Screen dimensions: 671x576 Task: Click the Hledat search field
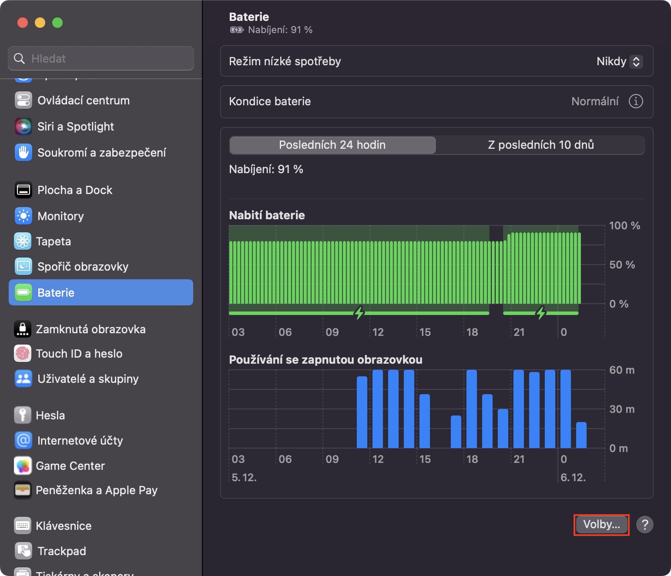coord(101,59)
